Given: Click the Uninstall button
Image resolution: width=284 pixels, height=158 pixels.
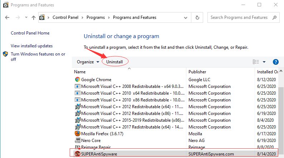Looking at the screenshot, I should click(114, 62).
